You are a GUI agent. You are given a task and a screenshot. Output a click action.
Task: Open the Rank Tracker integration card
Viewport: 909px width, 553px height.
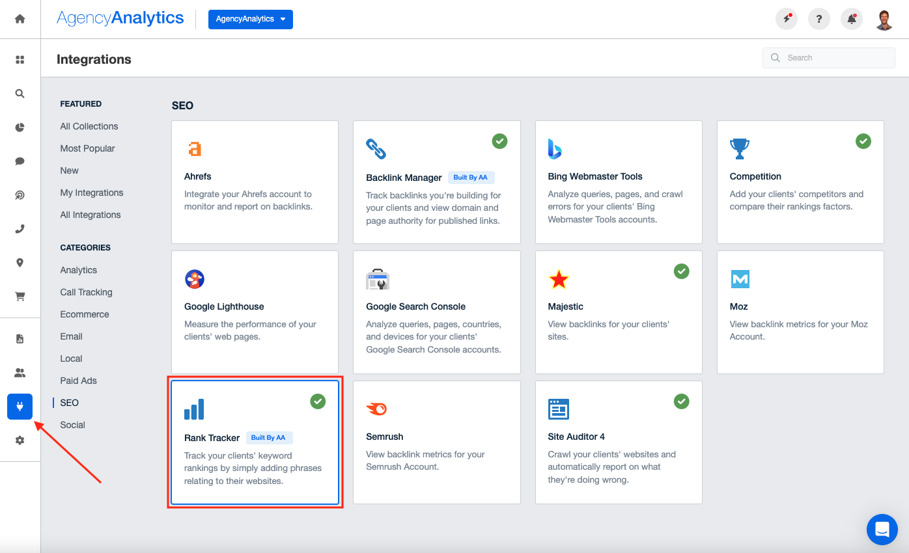[x=255, y=442]
